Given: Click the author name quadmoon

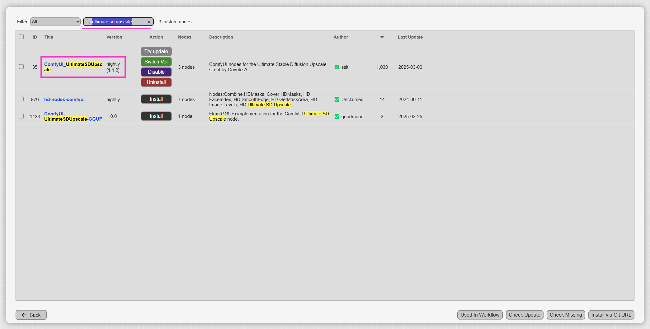Looking at the screenshot, I should 352,117.
